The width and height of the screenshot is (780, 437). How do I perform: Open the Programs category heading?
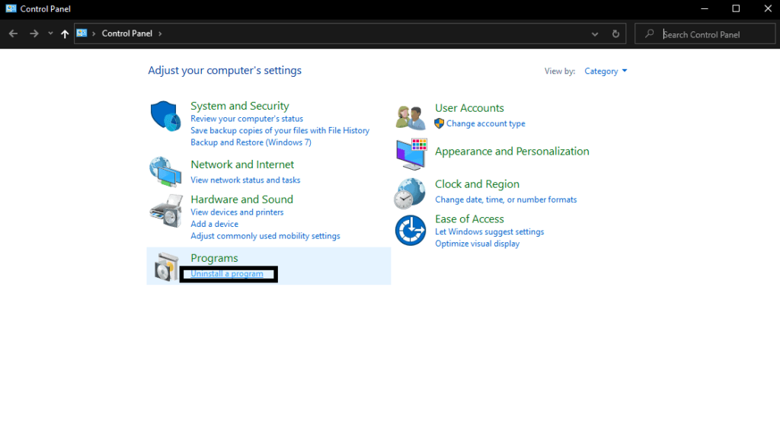pyautogui.click(x=214, y=258)
